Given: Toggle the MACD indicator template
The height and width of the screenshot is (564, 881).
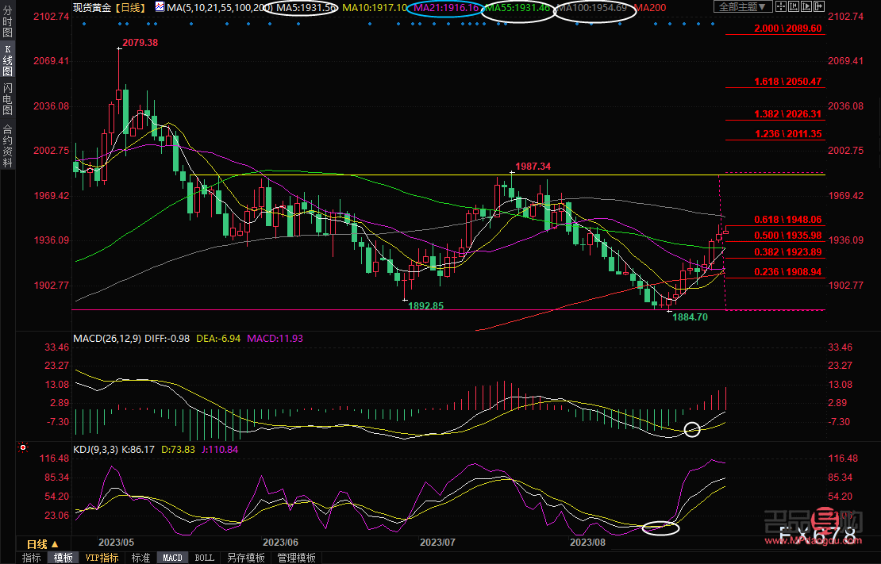Looking at the screenshot, I should 172,558.
